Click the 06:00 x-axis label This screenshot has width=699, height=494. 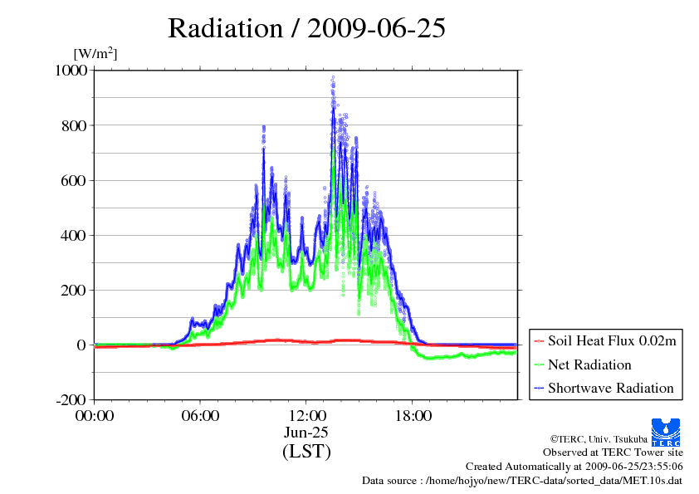(200, 416)
